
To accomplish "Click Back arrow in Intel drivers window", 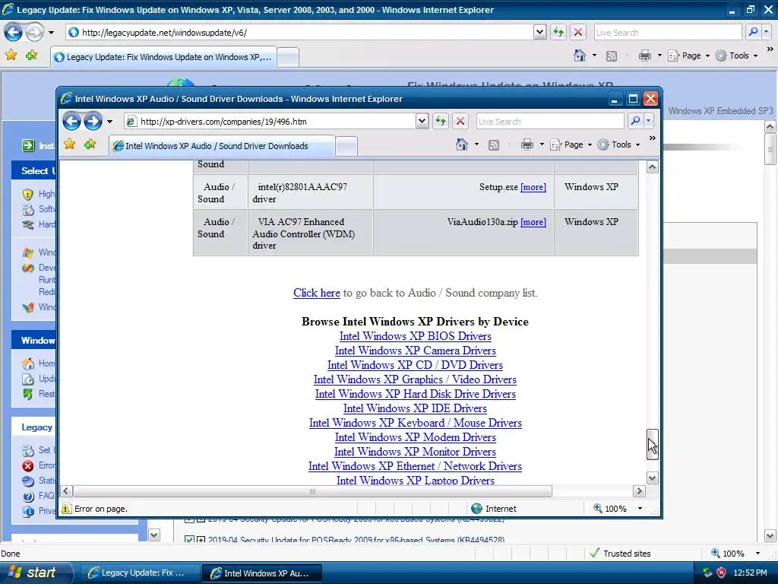I will [71, 121].
